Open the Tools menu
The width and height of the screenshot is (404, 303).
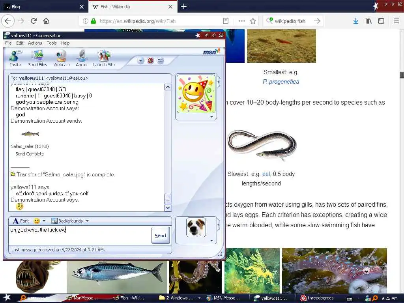point(52,43)
